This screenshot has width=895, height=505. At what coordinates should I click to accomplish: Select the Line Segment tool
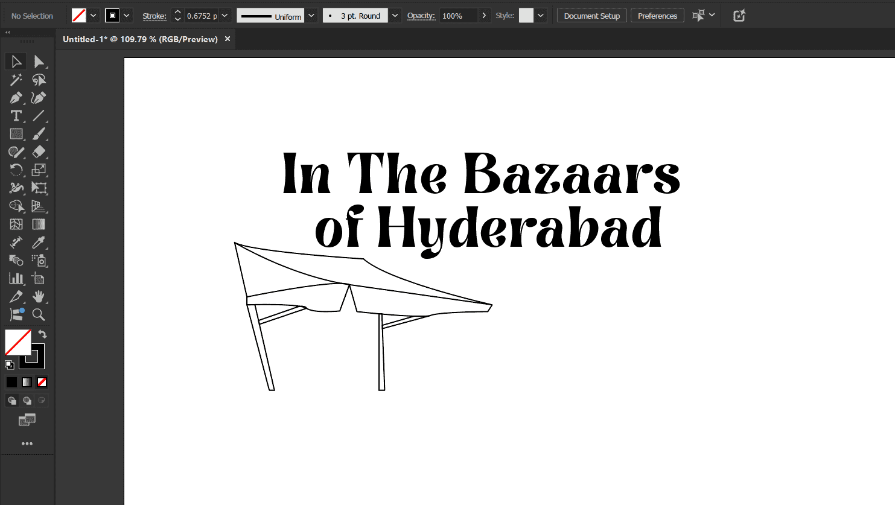coord(39,116)
